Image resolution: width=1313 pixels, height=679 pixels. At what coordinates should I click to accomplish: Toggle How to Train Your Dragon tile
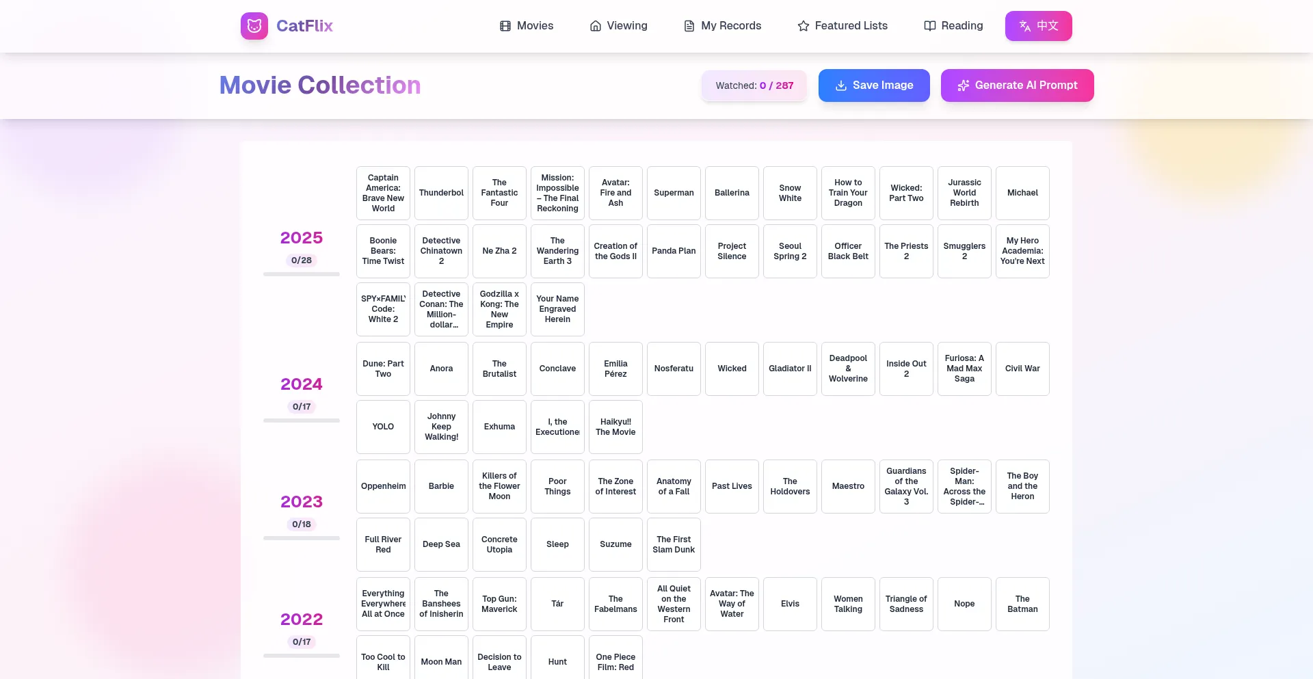coord(848,194)
